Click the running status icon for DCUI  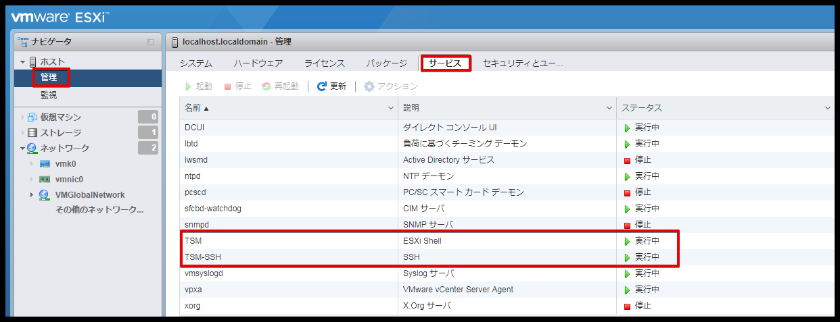tap(627, 128)
